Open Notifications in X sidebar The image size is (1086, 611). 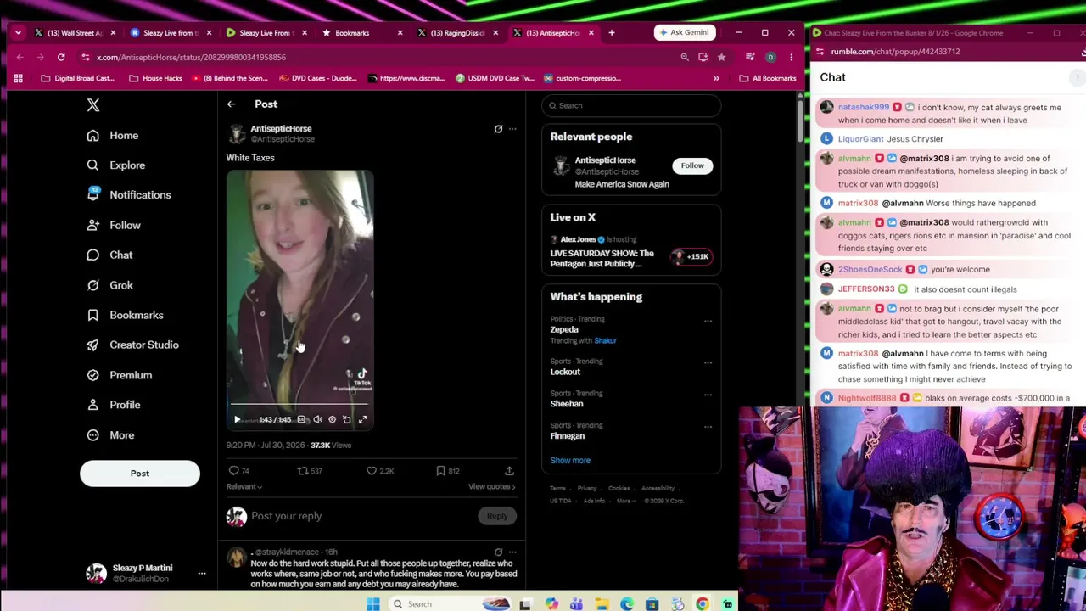tap(129, 195)
